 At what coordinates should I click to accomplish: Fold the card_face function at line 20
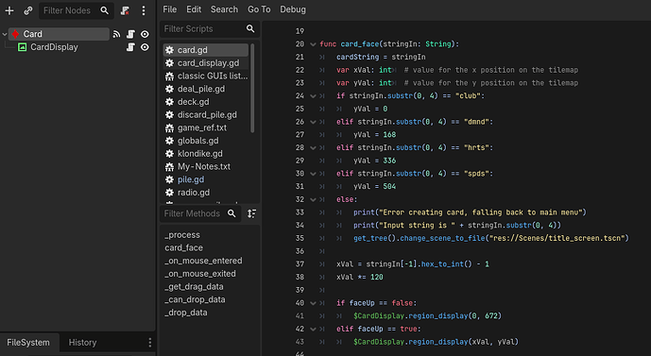[x=313, y=44]
